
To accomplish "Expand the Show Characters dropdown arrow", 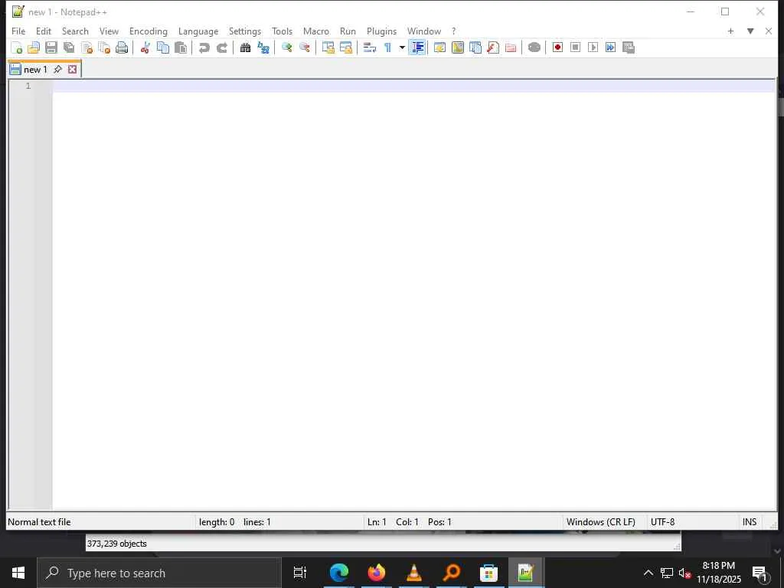I will click(402, 47).
